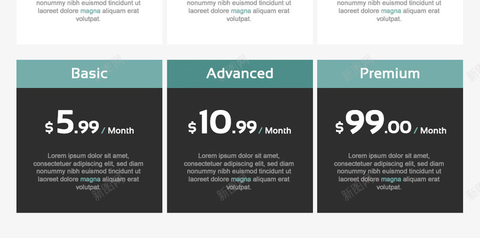Open the magna link in Premium plan description
480x238 pixels.
tap(391, 179)
